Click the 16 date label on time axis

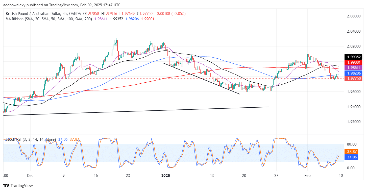(96, 176)
